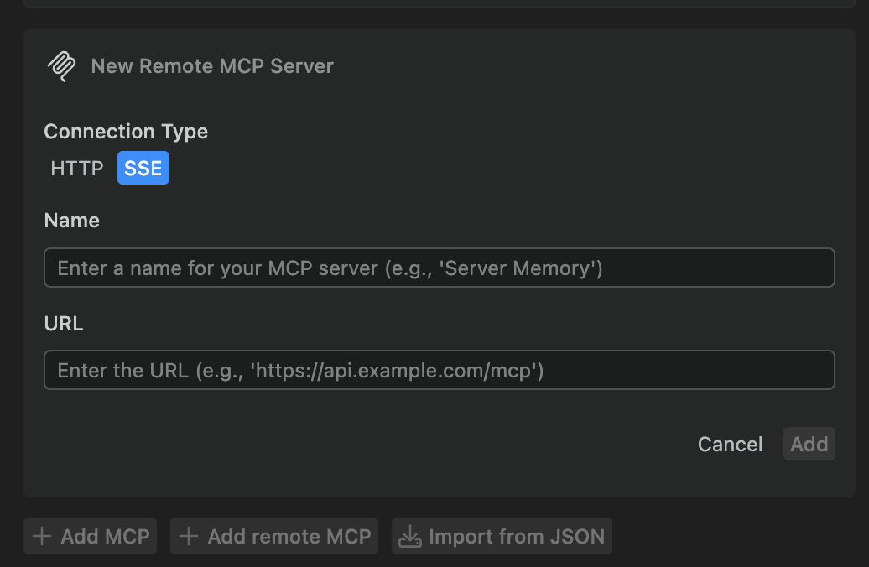Click the download-tray icon for JSON import

click(410, 536)
